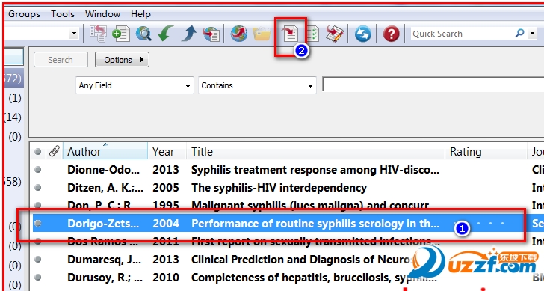Viewport: 544px width, 291px height.
Task: Expand the Contains comparison dropdown
Action: (x=257, y=85)
